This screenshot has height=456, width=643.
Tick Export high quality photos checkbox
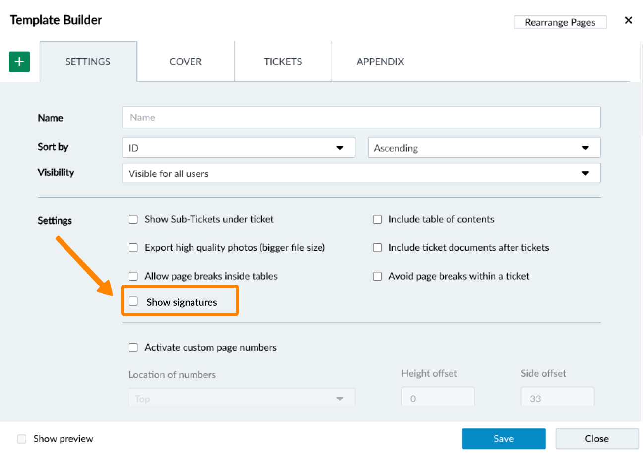[133, 248]
